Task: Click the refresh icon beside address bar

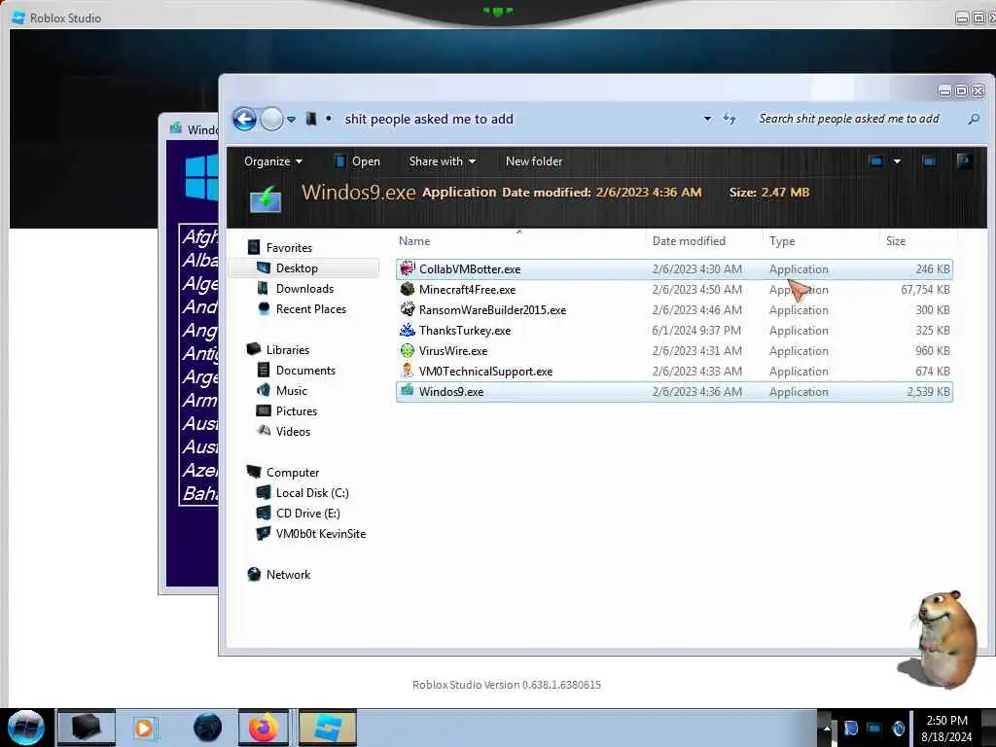Action: (729, 119)
